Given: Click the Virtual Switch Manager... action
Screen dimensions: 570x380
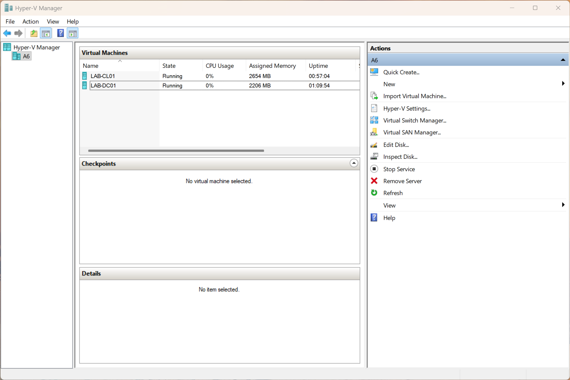Looking at the screenshot, I should coord(415,120).
